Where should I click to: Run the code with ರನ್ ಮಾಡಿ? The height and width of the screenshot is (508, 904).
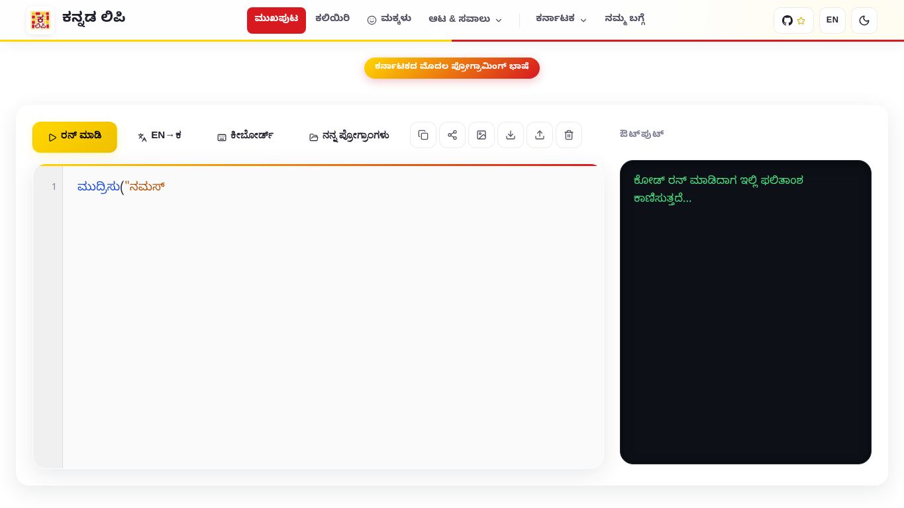(x=75, y=137)
